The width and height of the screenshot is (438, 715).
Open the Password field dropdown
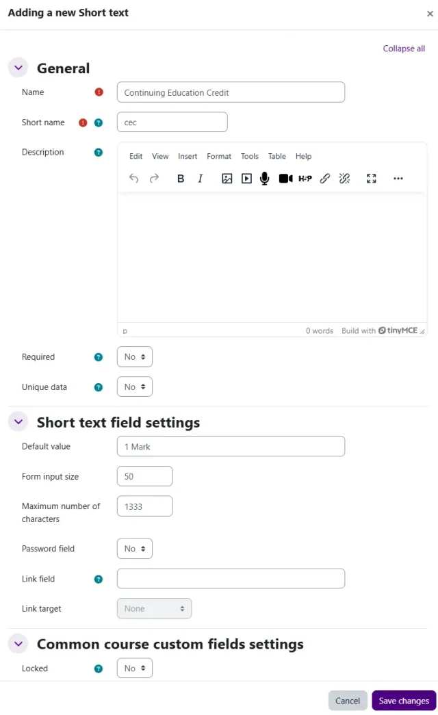coord(135,549)
